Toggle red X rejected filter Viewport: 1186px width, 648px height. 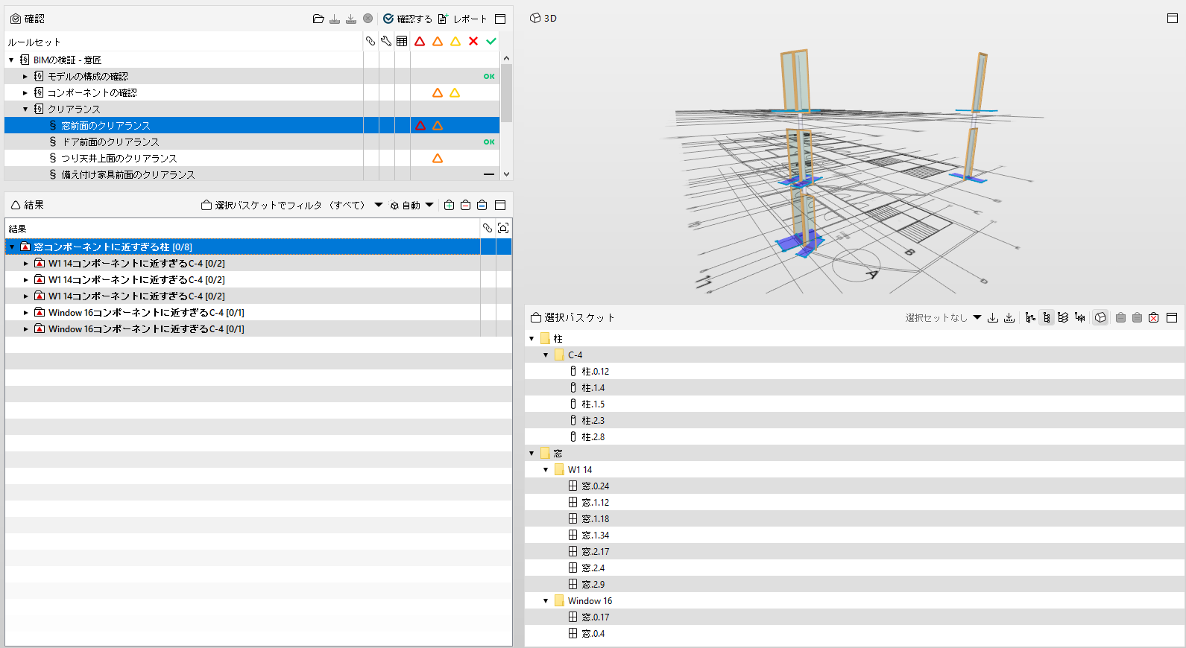click(x=473, y=41)
